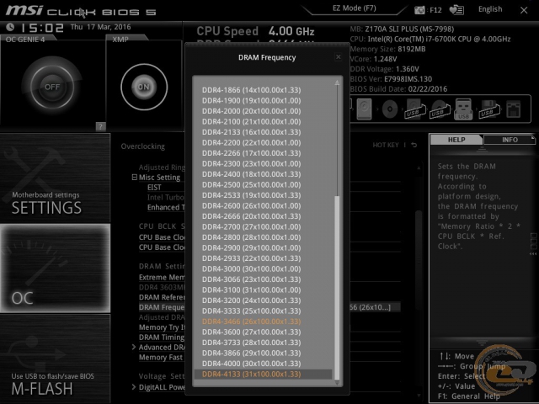Viewport: 539px width, 404px height.
Task: Choose DDR4-2933 (22x100.00x1.33)
Action: click(251, 258)
